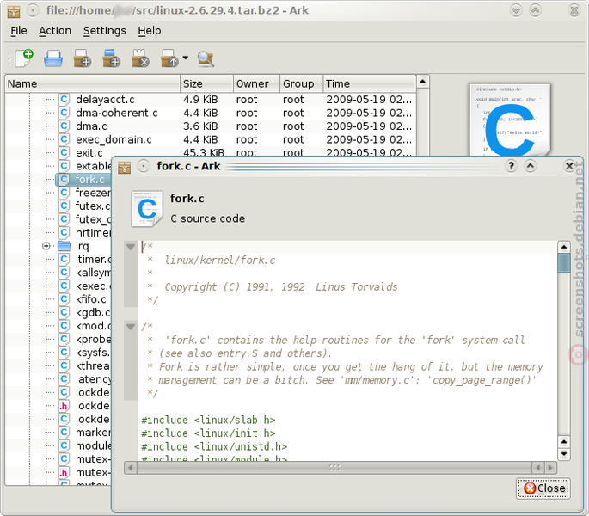This screenshot has width=589, height=516.
Task: Click the Add File toolbar icon
Action: point(83,58)
